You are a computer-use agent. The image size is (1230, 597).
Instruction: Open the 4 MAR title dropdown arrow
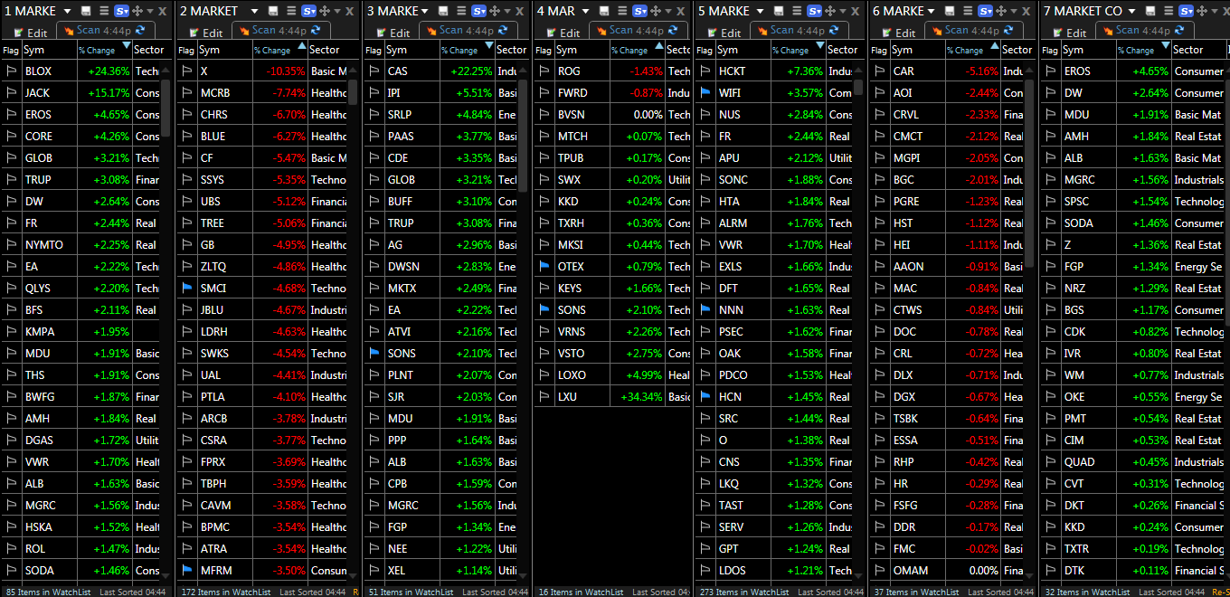[x=584, y=11]
